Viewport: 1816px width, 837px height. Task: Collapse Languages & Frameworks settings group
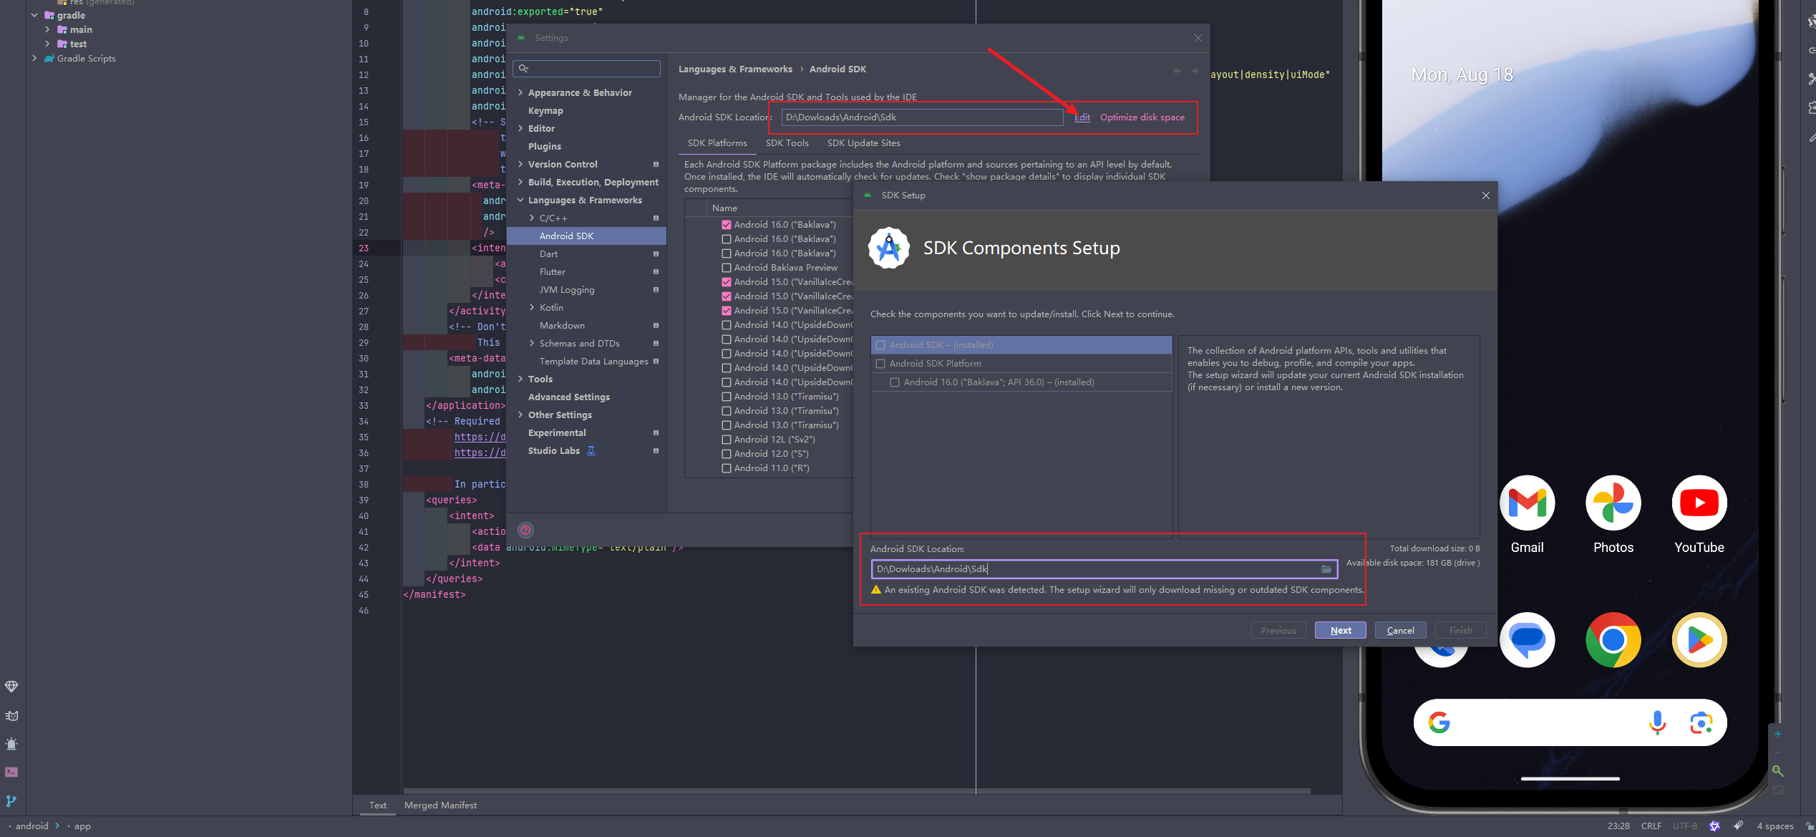520,200
